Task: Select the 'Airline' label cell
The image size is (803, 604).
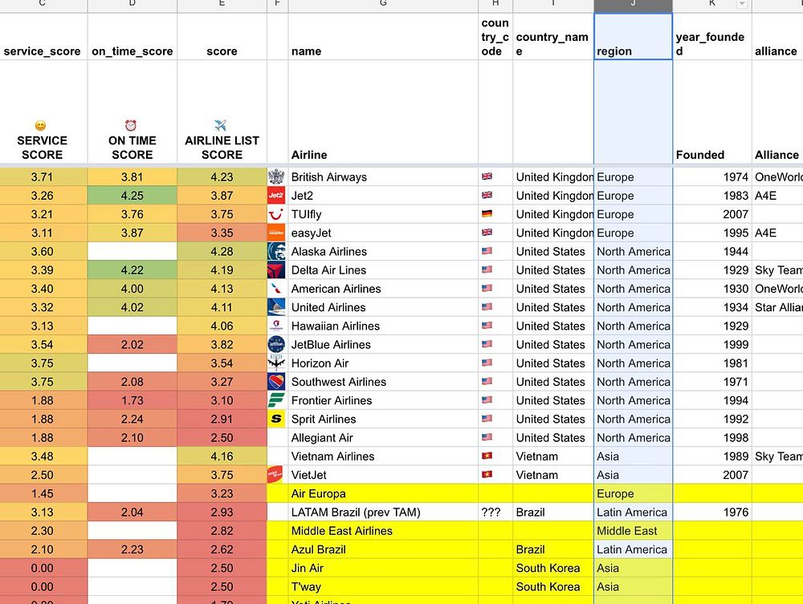Action: pyautogui.click(x=383, y=112)
